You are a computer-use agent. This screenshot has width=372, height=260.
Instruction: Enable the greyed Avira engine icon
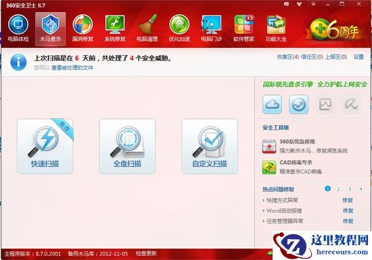point(351,104)
